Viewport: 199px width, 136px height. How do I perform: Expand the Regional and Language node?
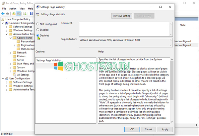pos(15,45)
